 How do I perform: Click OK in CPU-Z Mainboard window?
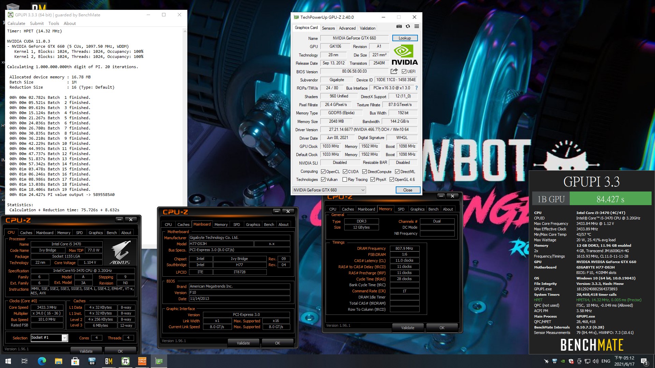pos(277,343)
